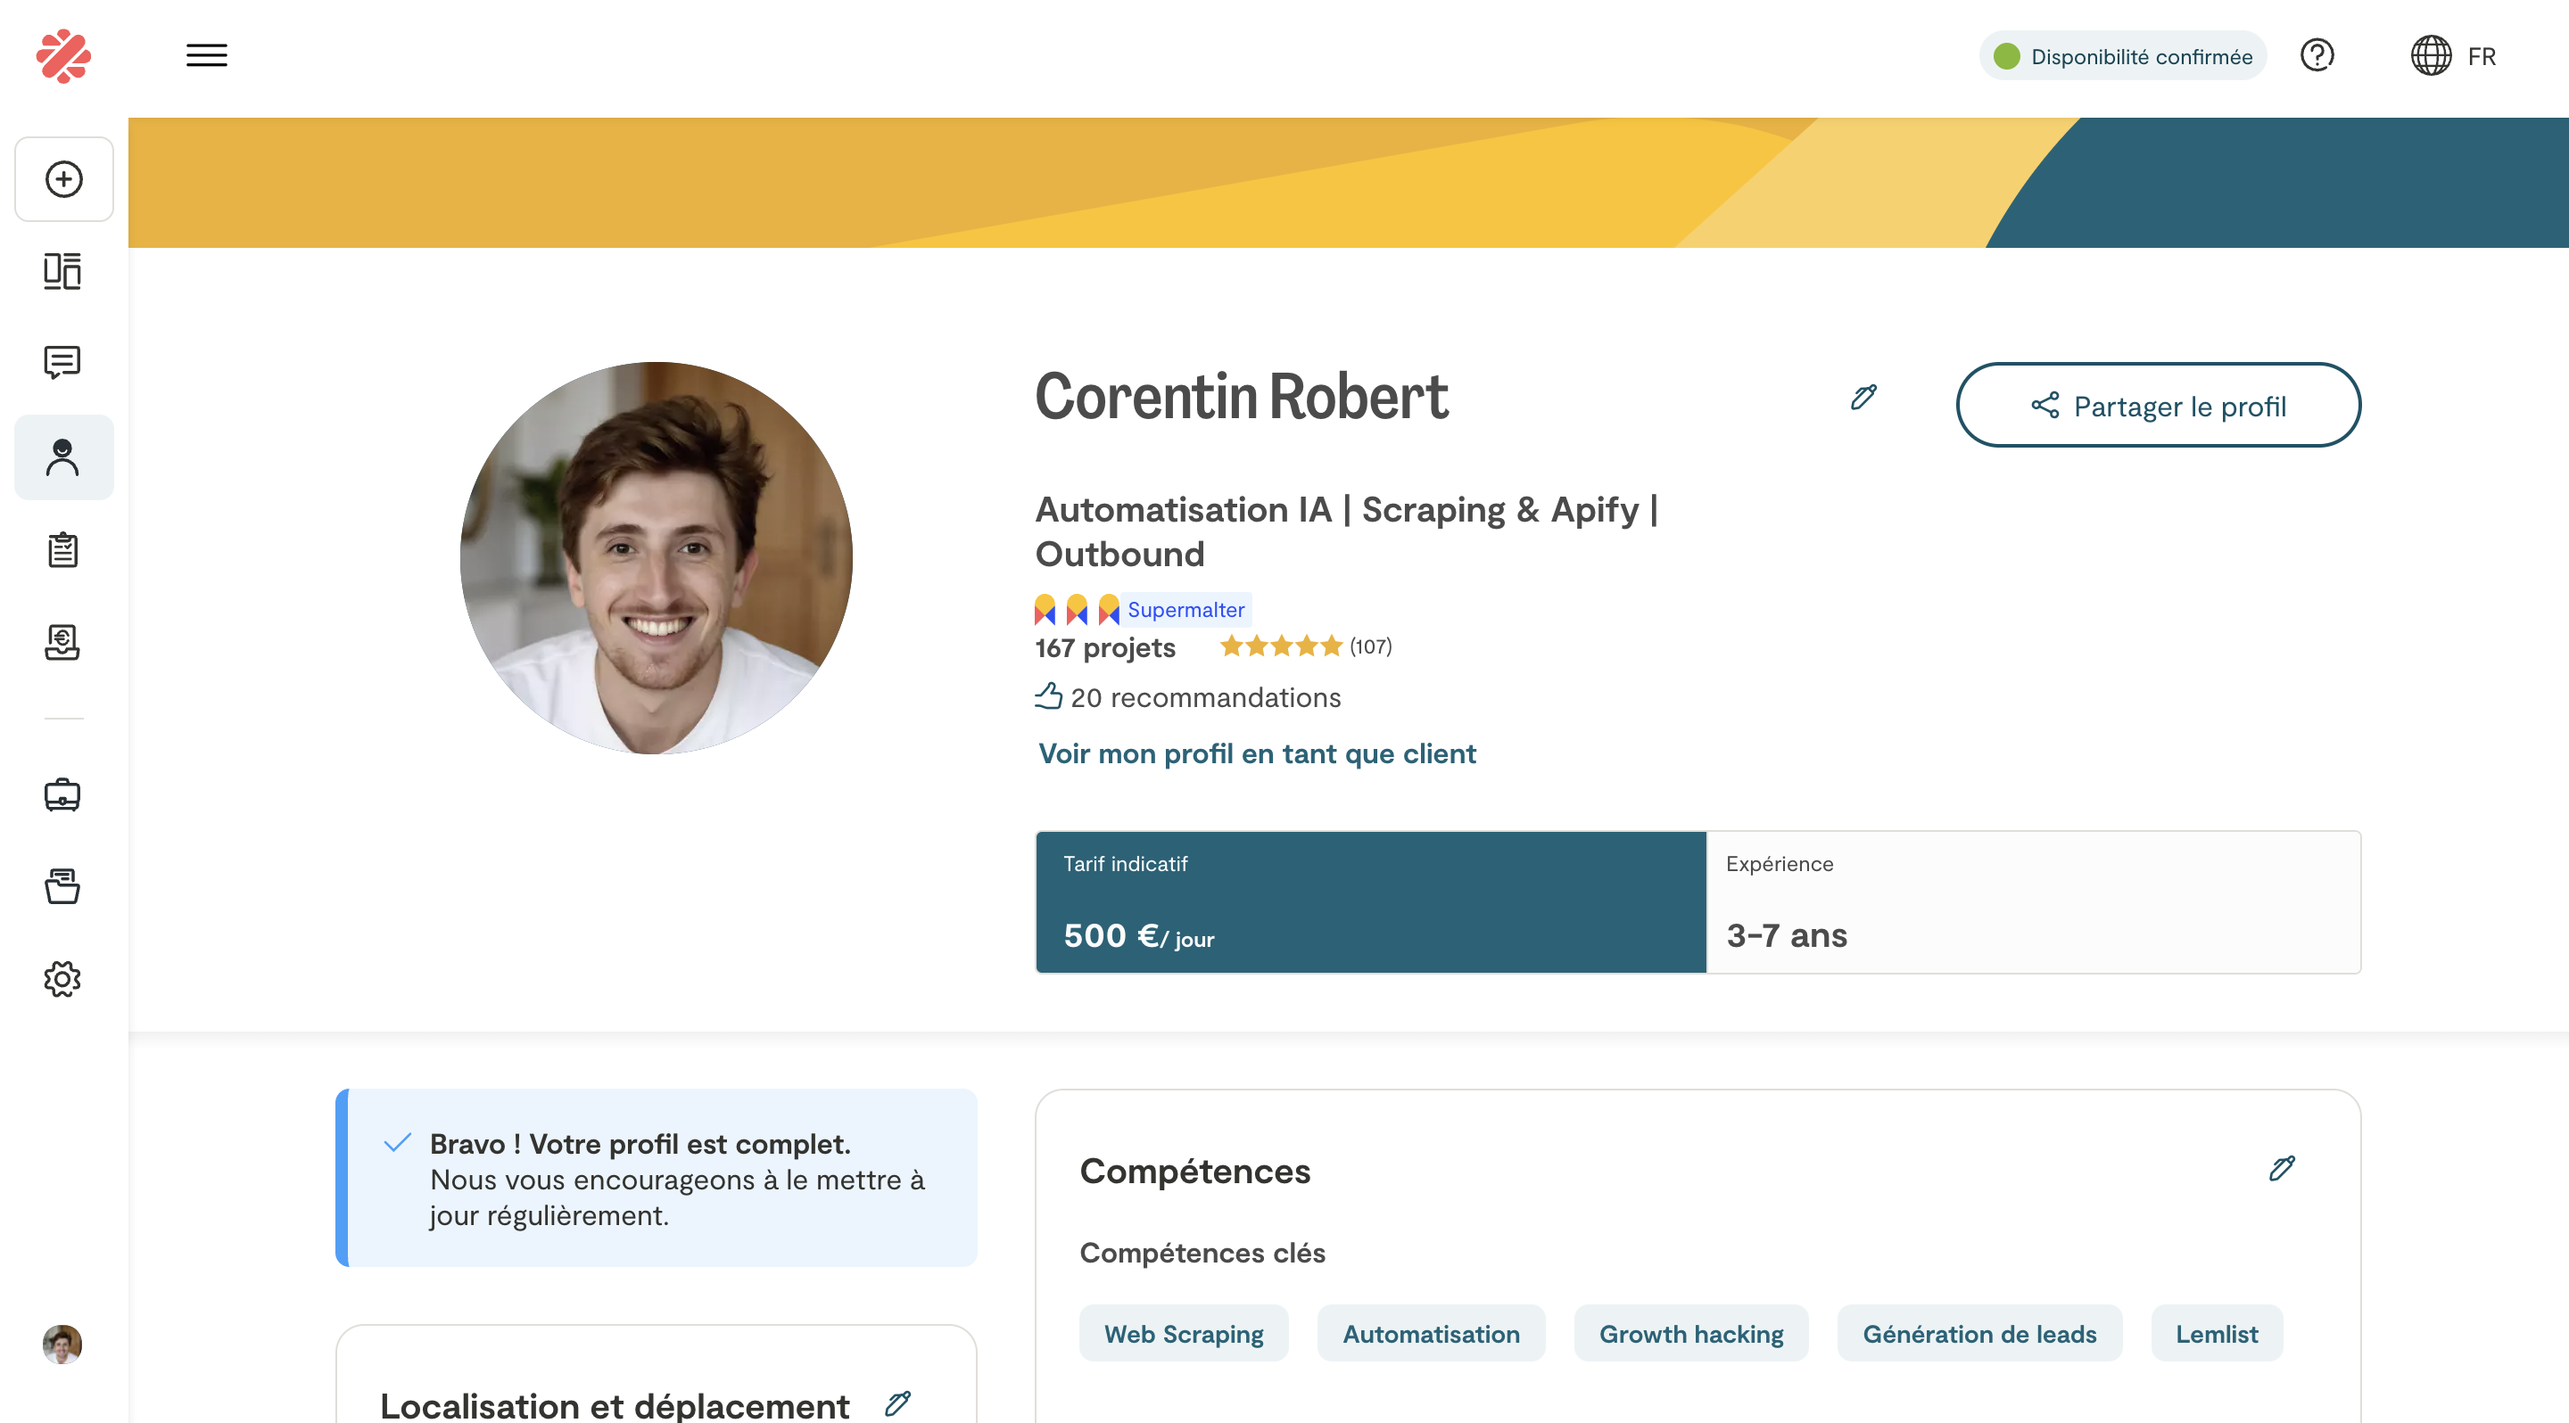Edit the name with the pencil icon
The width and height of the screenshot is (2569, 1423).
tap(1863, 398)
